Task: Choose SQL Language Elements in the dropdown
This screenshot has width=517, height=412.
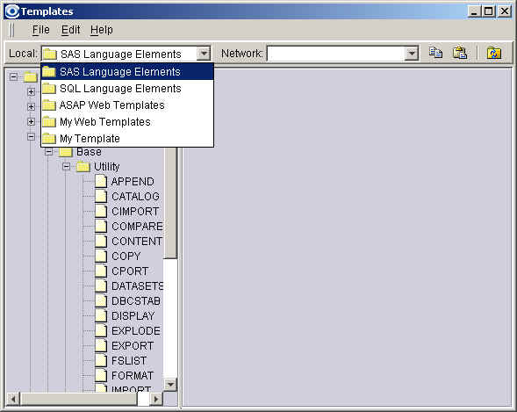Action: tap(127, 89)
